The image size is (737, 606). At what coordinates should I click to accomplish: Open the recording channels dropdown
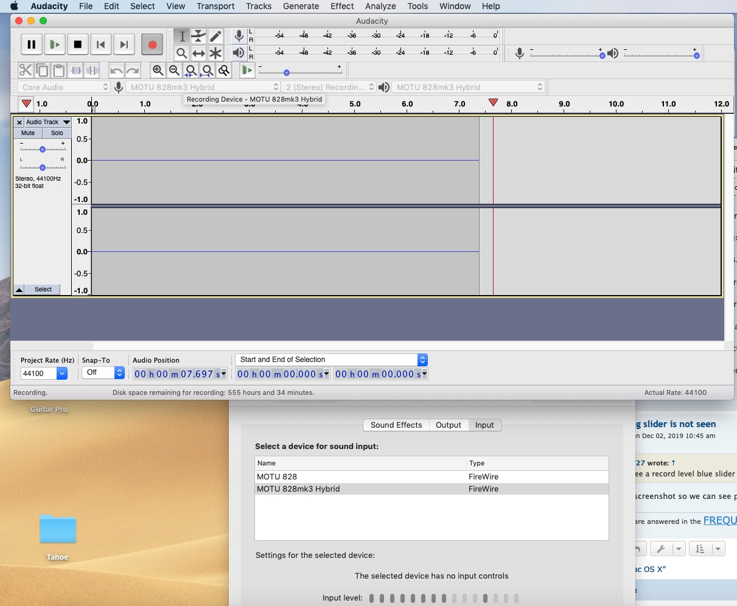point(329,87)
